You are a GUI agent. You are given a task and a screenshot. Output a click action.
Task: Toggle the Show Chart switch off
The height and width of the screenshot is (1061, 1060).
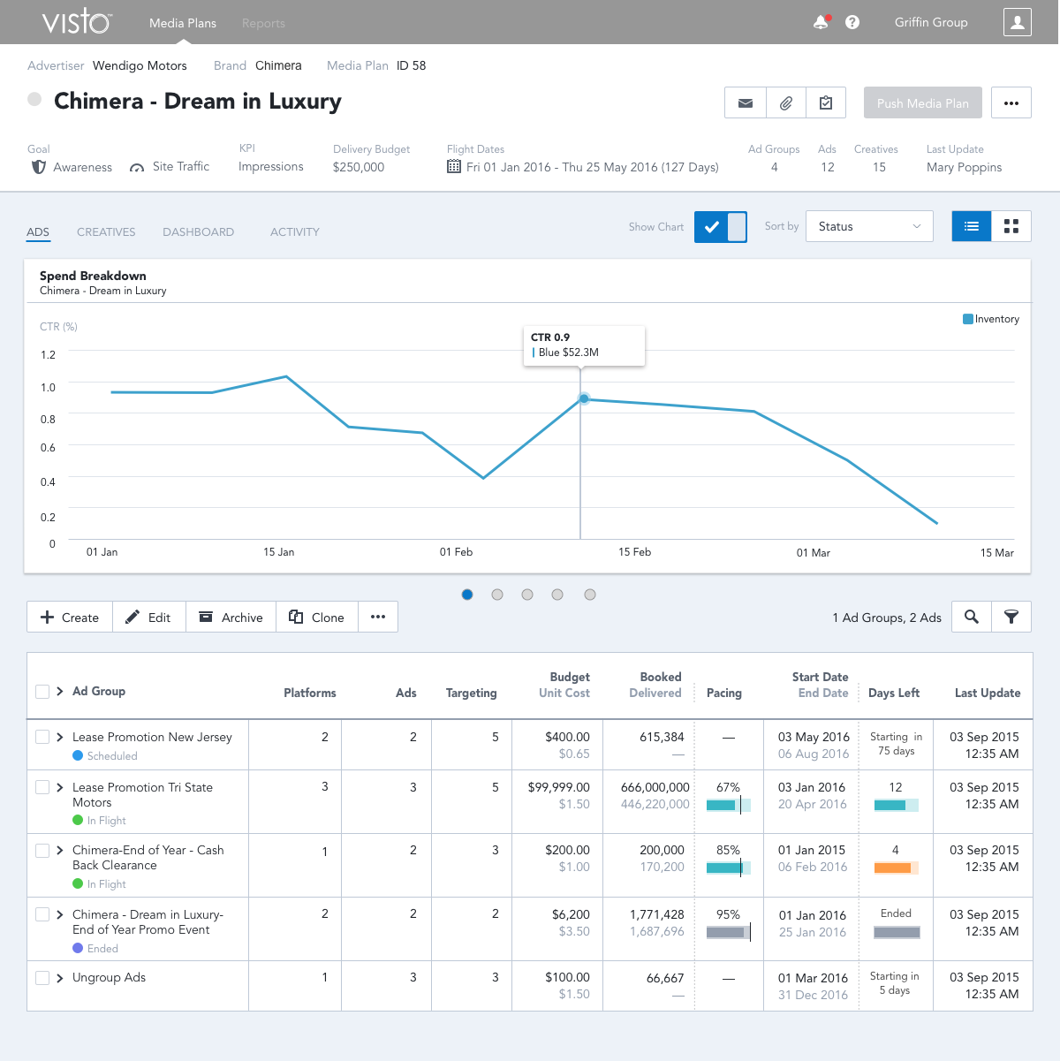coord(721,227)
